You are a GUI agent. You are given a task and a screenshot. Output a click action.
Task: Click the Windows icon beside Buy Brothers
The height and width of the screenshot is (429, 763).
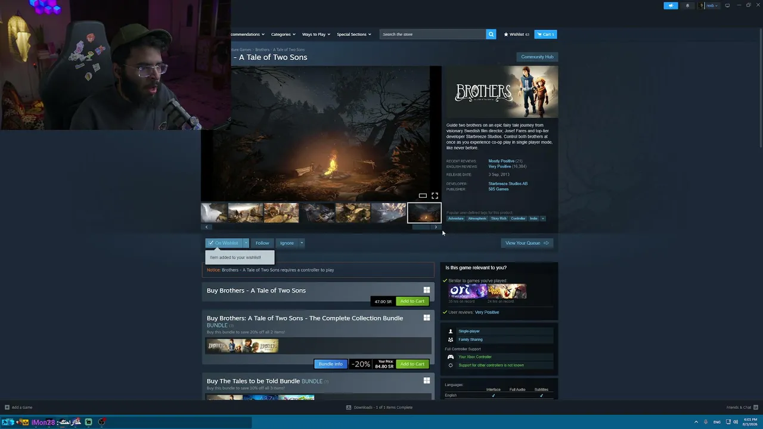coord(427,290)
